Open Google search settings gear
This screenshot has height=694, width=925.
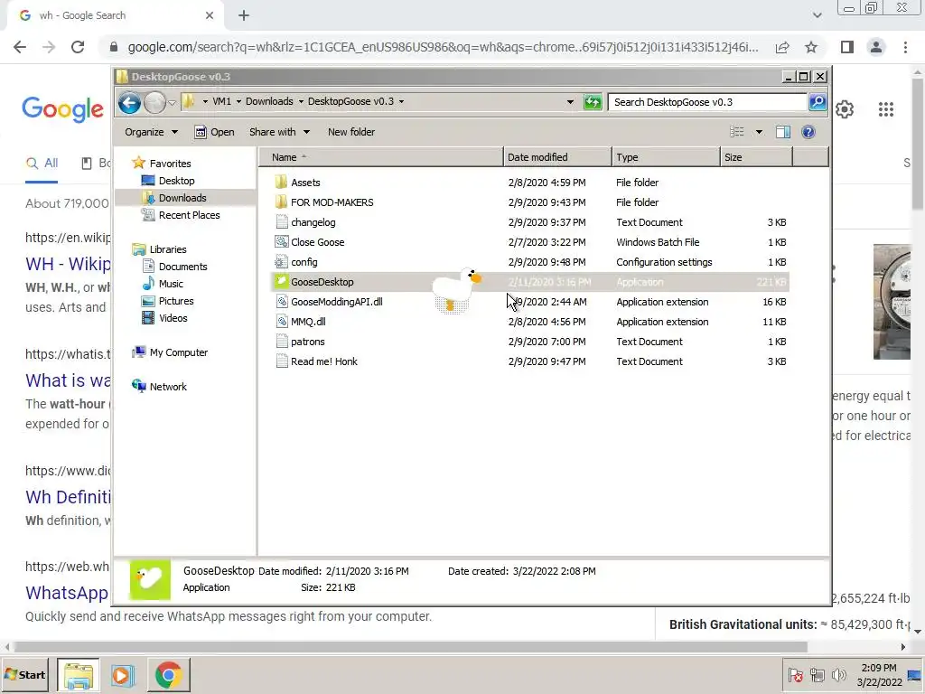click(845, 109)
